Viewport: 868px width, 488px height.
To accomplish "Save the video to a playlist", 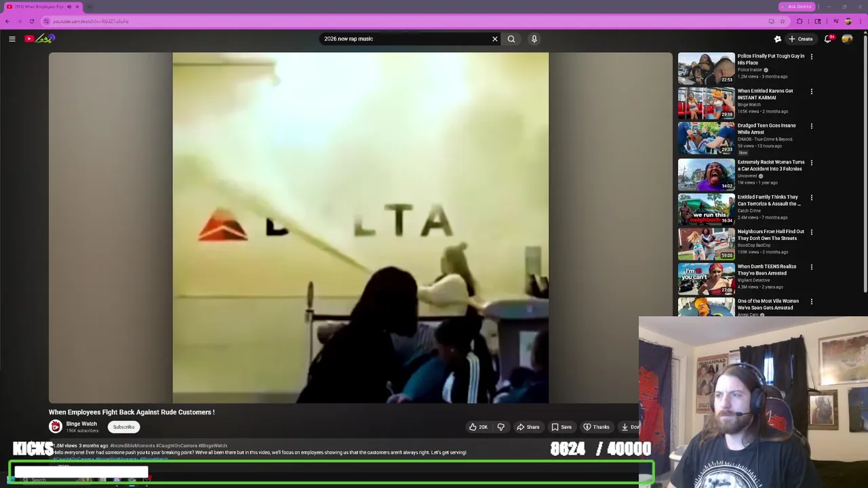I will click(561, 427).
